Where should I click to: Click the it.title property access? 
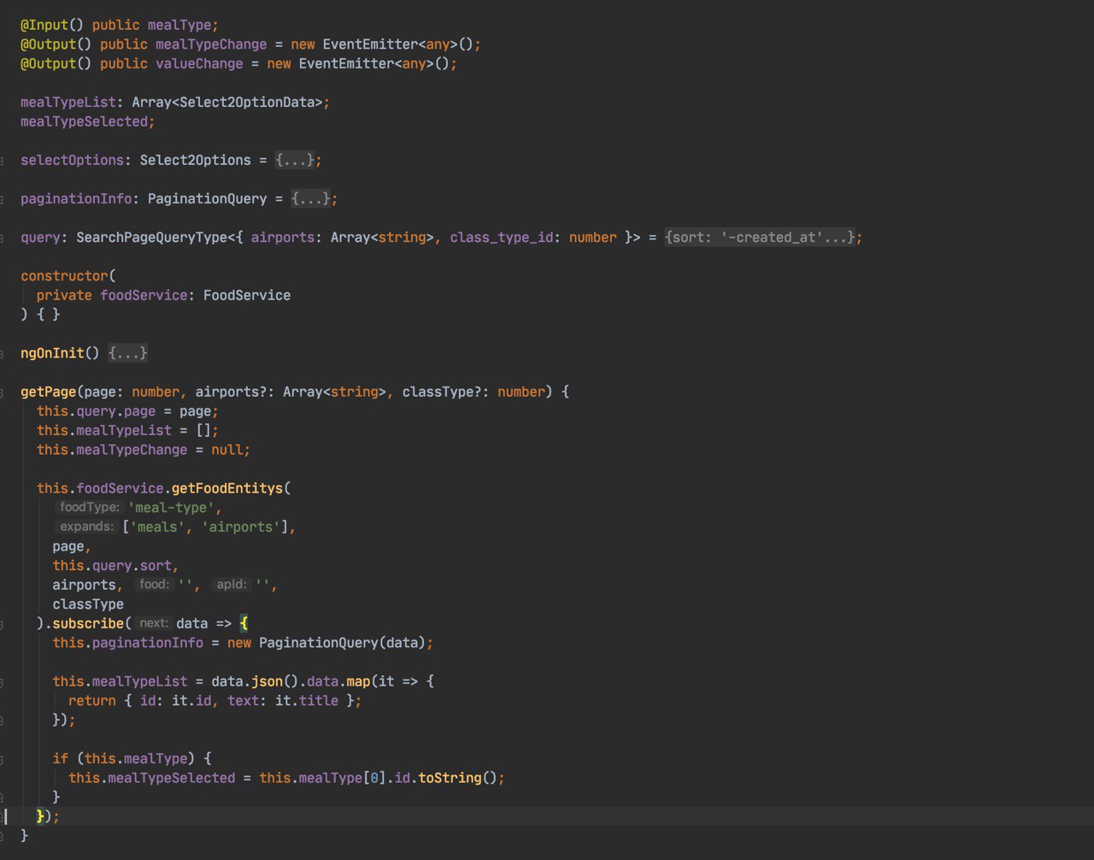pyautogui.click(x=307, y=700)
